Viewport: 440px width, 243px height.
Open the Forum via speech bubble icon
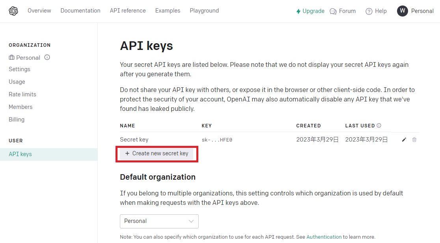click(333, 11)
